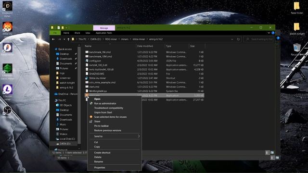Open Quick access in navigation pane
The height and width of the screenshot is (173, 308).
tap(65, 49)
